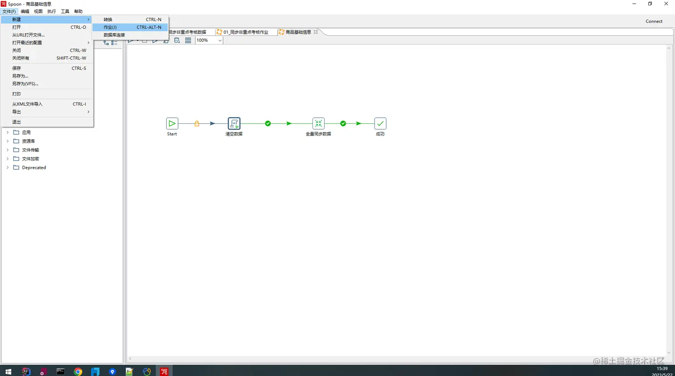Expand the 文件加密 folder
This screenshot has height=376, width=675.
tap(8, 159)
